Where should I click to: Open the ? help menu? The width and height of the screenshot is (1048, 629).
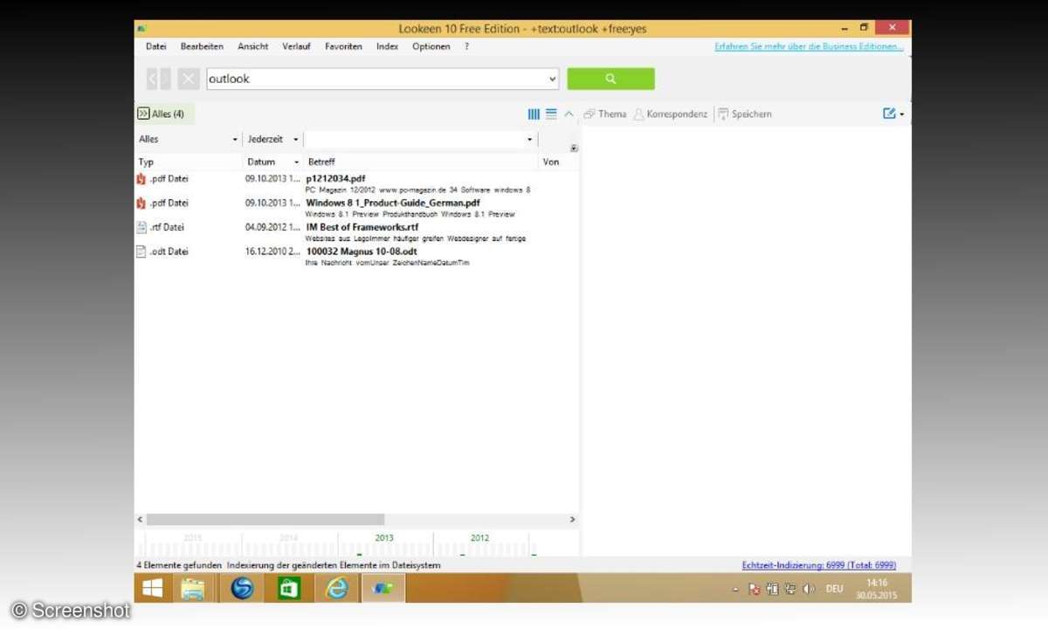click(466, 46)
